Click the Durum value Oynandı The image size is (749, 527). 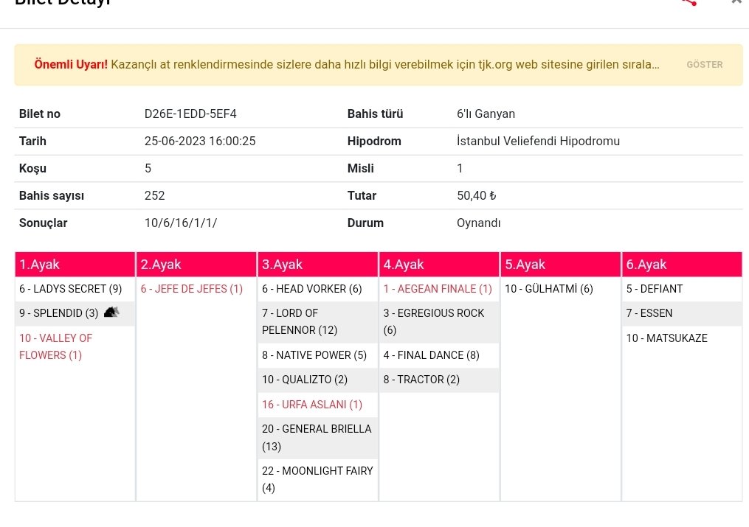pos(479,223)
